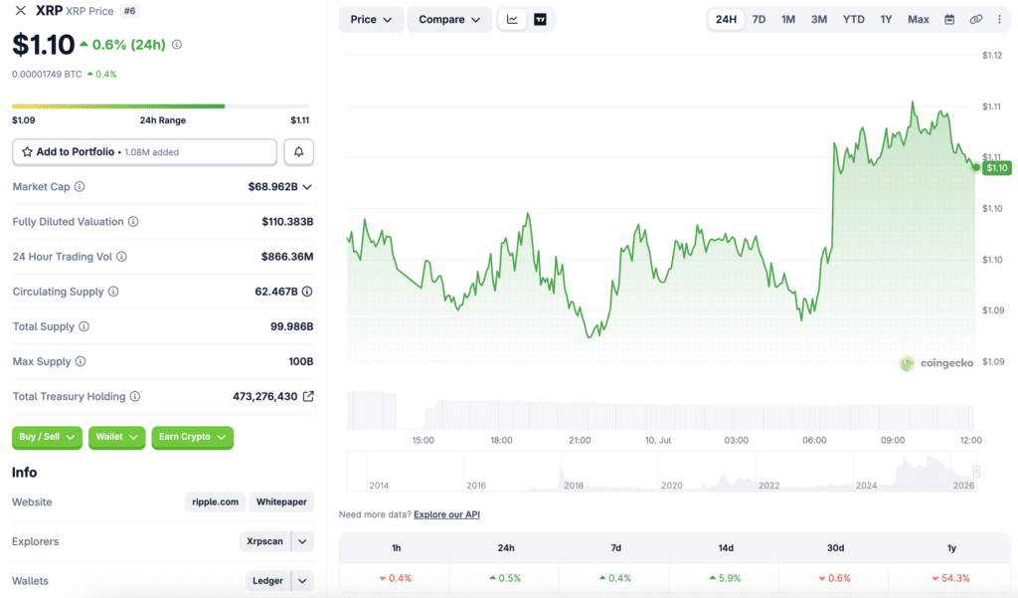Open ripple.com website link
1018x598 pixels.
(x=215, y=501)
